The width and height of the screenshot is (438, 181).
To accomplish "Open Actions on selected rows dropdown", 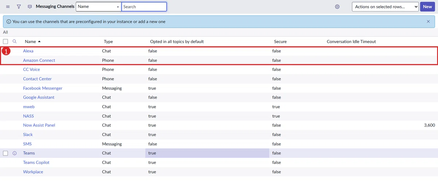I will [385, 7].
